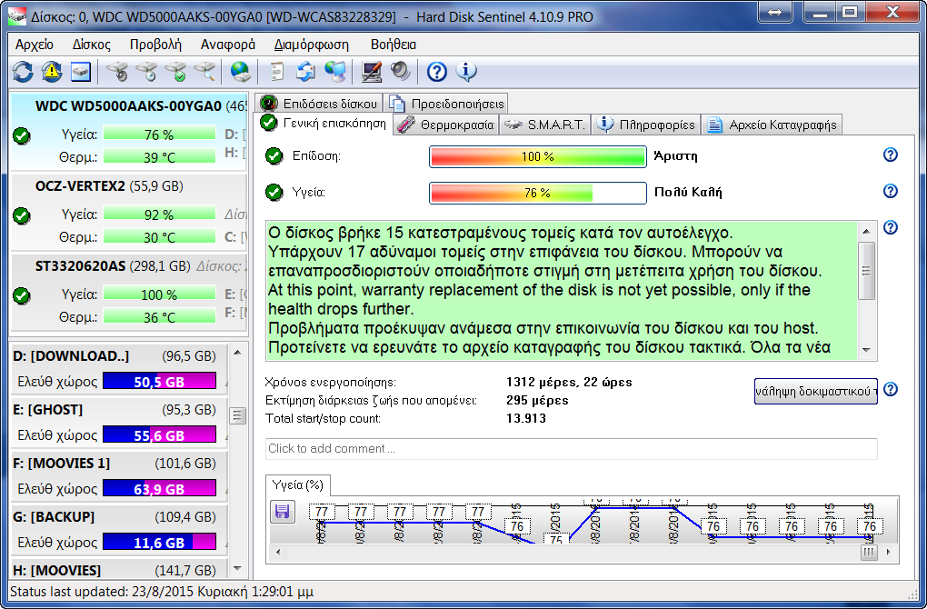Image resolution: width=927 pixels, height=609 pixels.
Task: Click the partition list scroll up arrow
Action: (237, 353)
